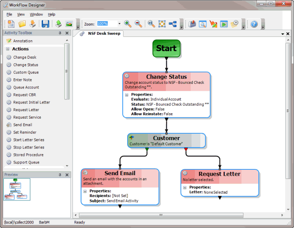Screen dimensions: 294x228
Task: Select the NSF Desk Sweep tab
Action: (x=104, y=34)
